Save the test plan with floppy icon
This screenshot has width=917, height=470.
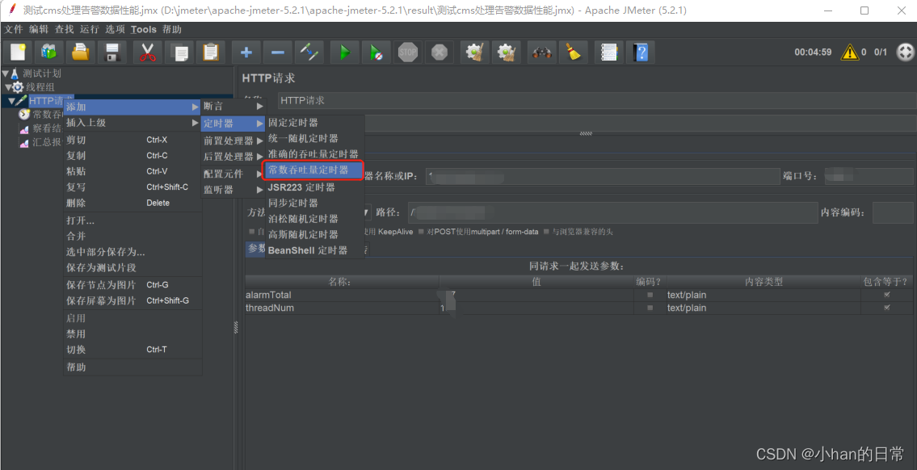click(x=111, y=52)
